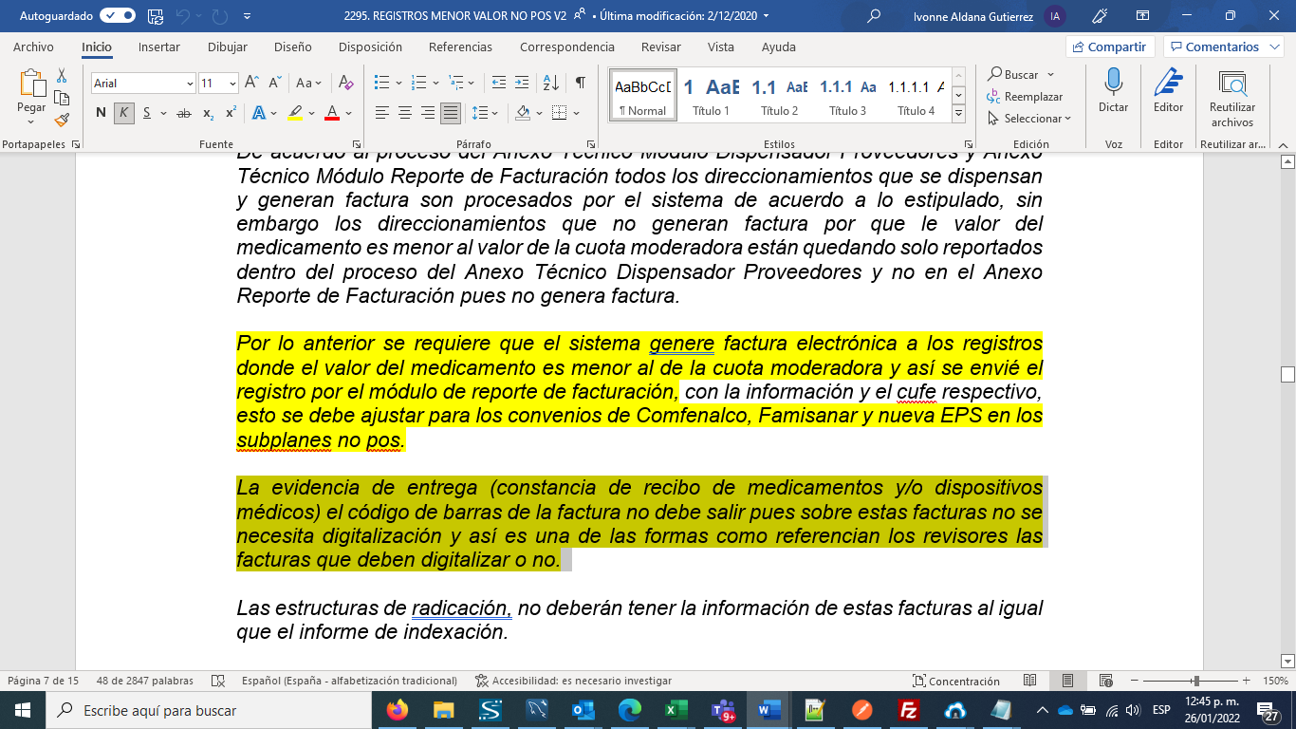1296x729 pixels.
Task: Toggle the Autoguardado switch
Action: (117, 16)
